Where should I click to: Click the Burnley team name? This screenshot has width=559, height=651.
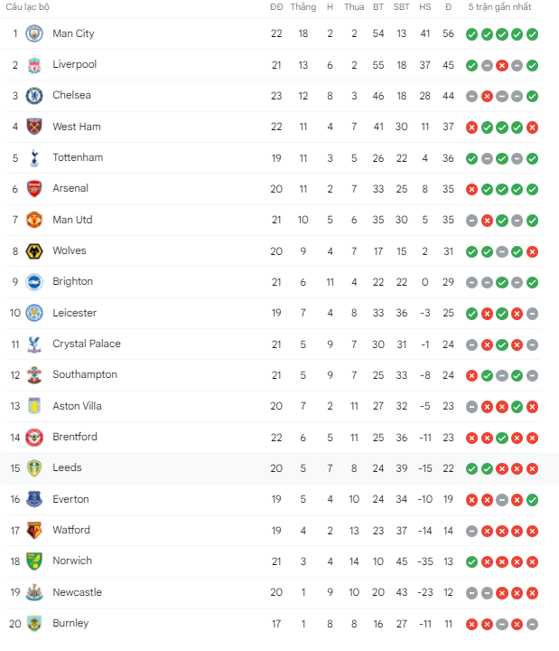coord(70,623)
